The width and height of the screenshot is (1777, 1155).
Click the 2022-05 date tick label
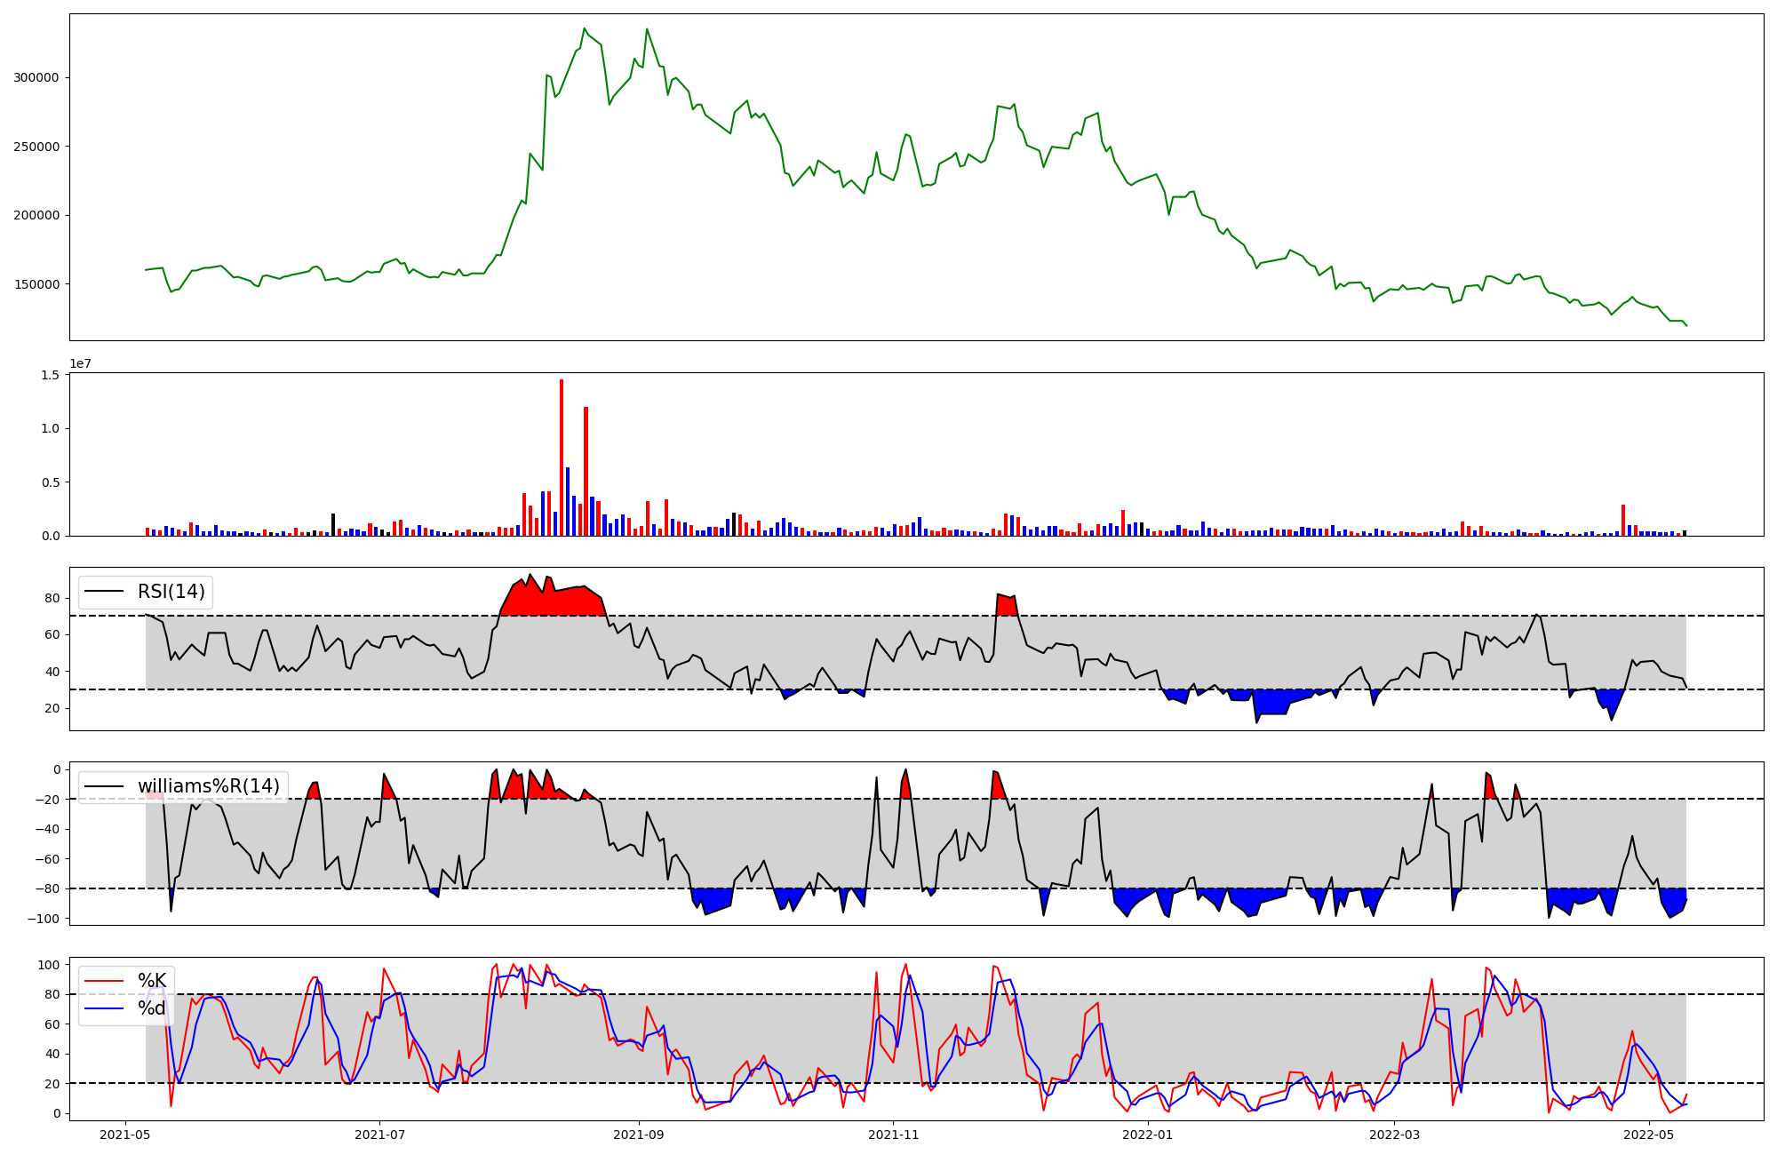pos(1648,1135)
